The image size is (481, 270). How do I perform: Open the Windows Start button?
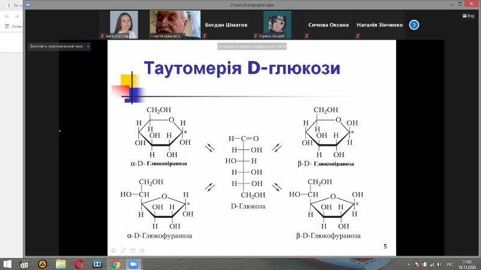[x=7, y=264]
